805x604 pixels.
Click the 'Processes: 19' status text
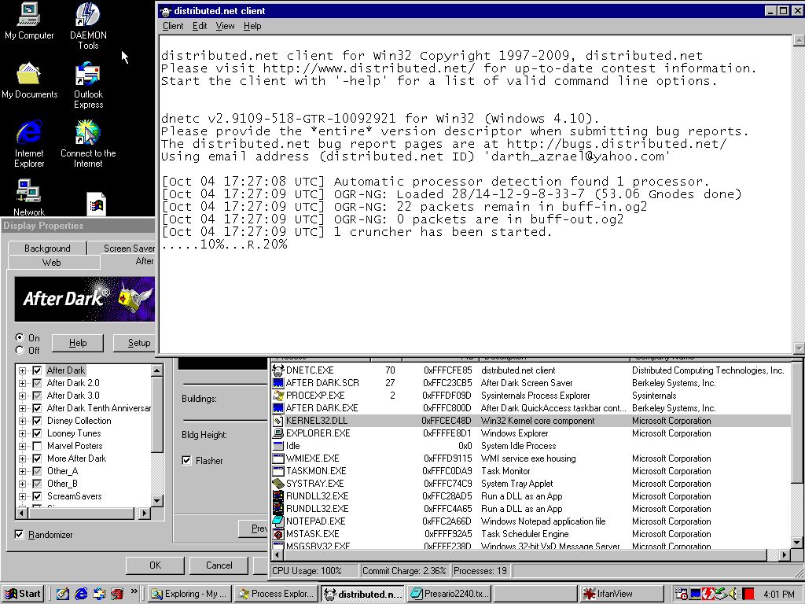(480, 571)
